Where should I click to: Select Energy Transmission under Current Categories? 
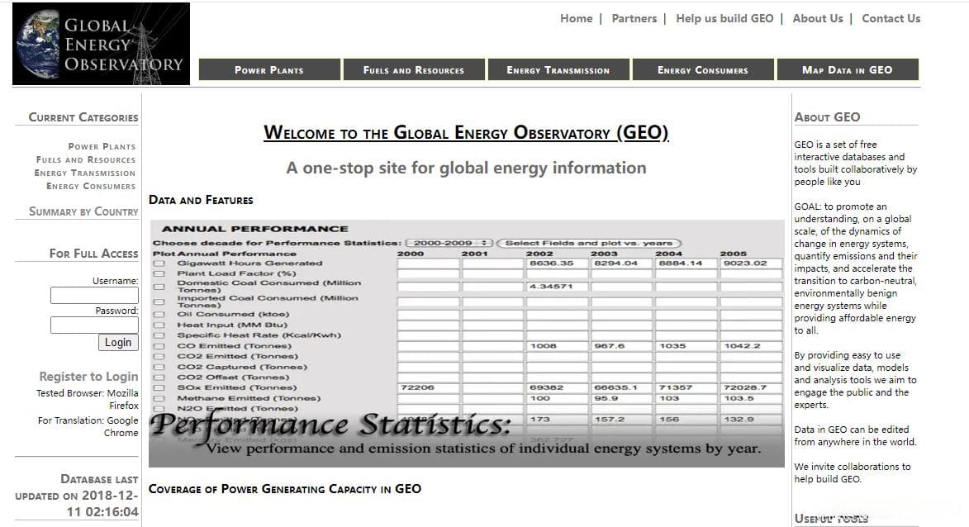[84, 173]
